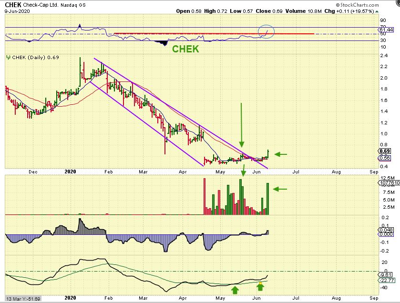Click the histogram zero tag 0.000

(386, 234)
